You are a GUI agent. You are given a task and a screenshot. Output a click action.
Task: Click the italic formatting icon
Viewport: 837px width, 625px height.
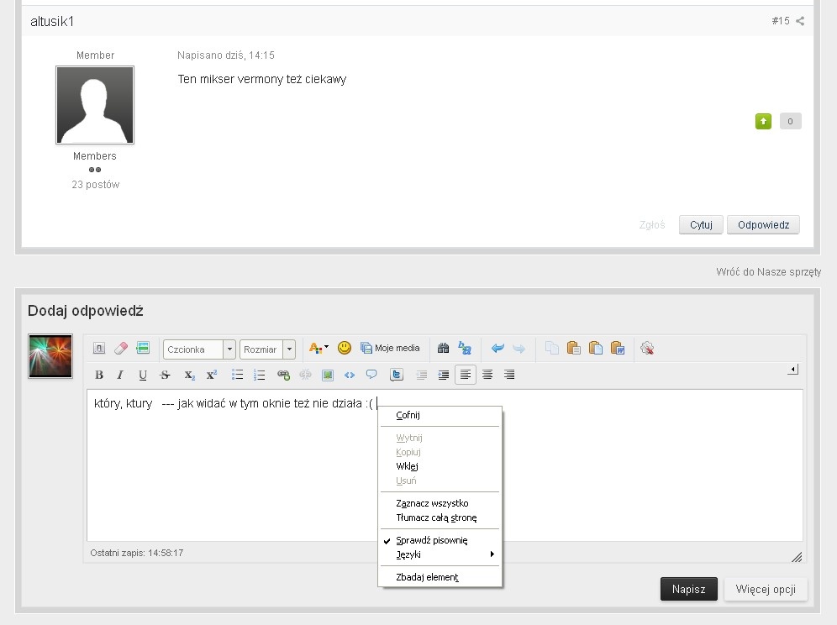(120, 375)
